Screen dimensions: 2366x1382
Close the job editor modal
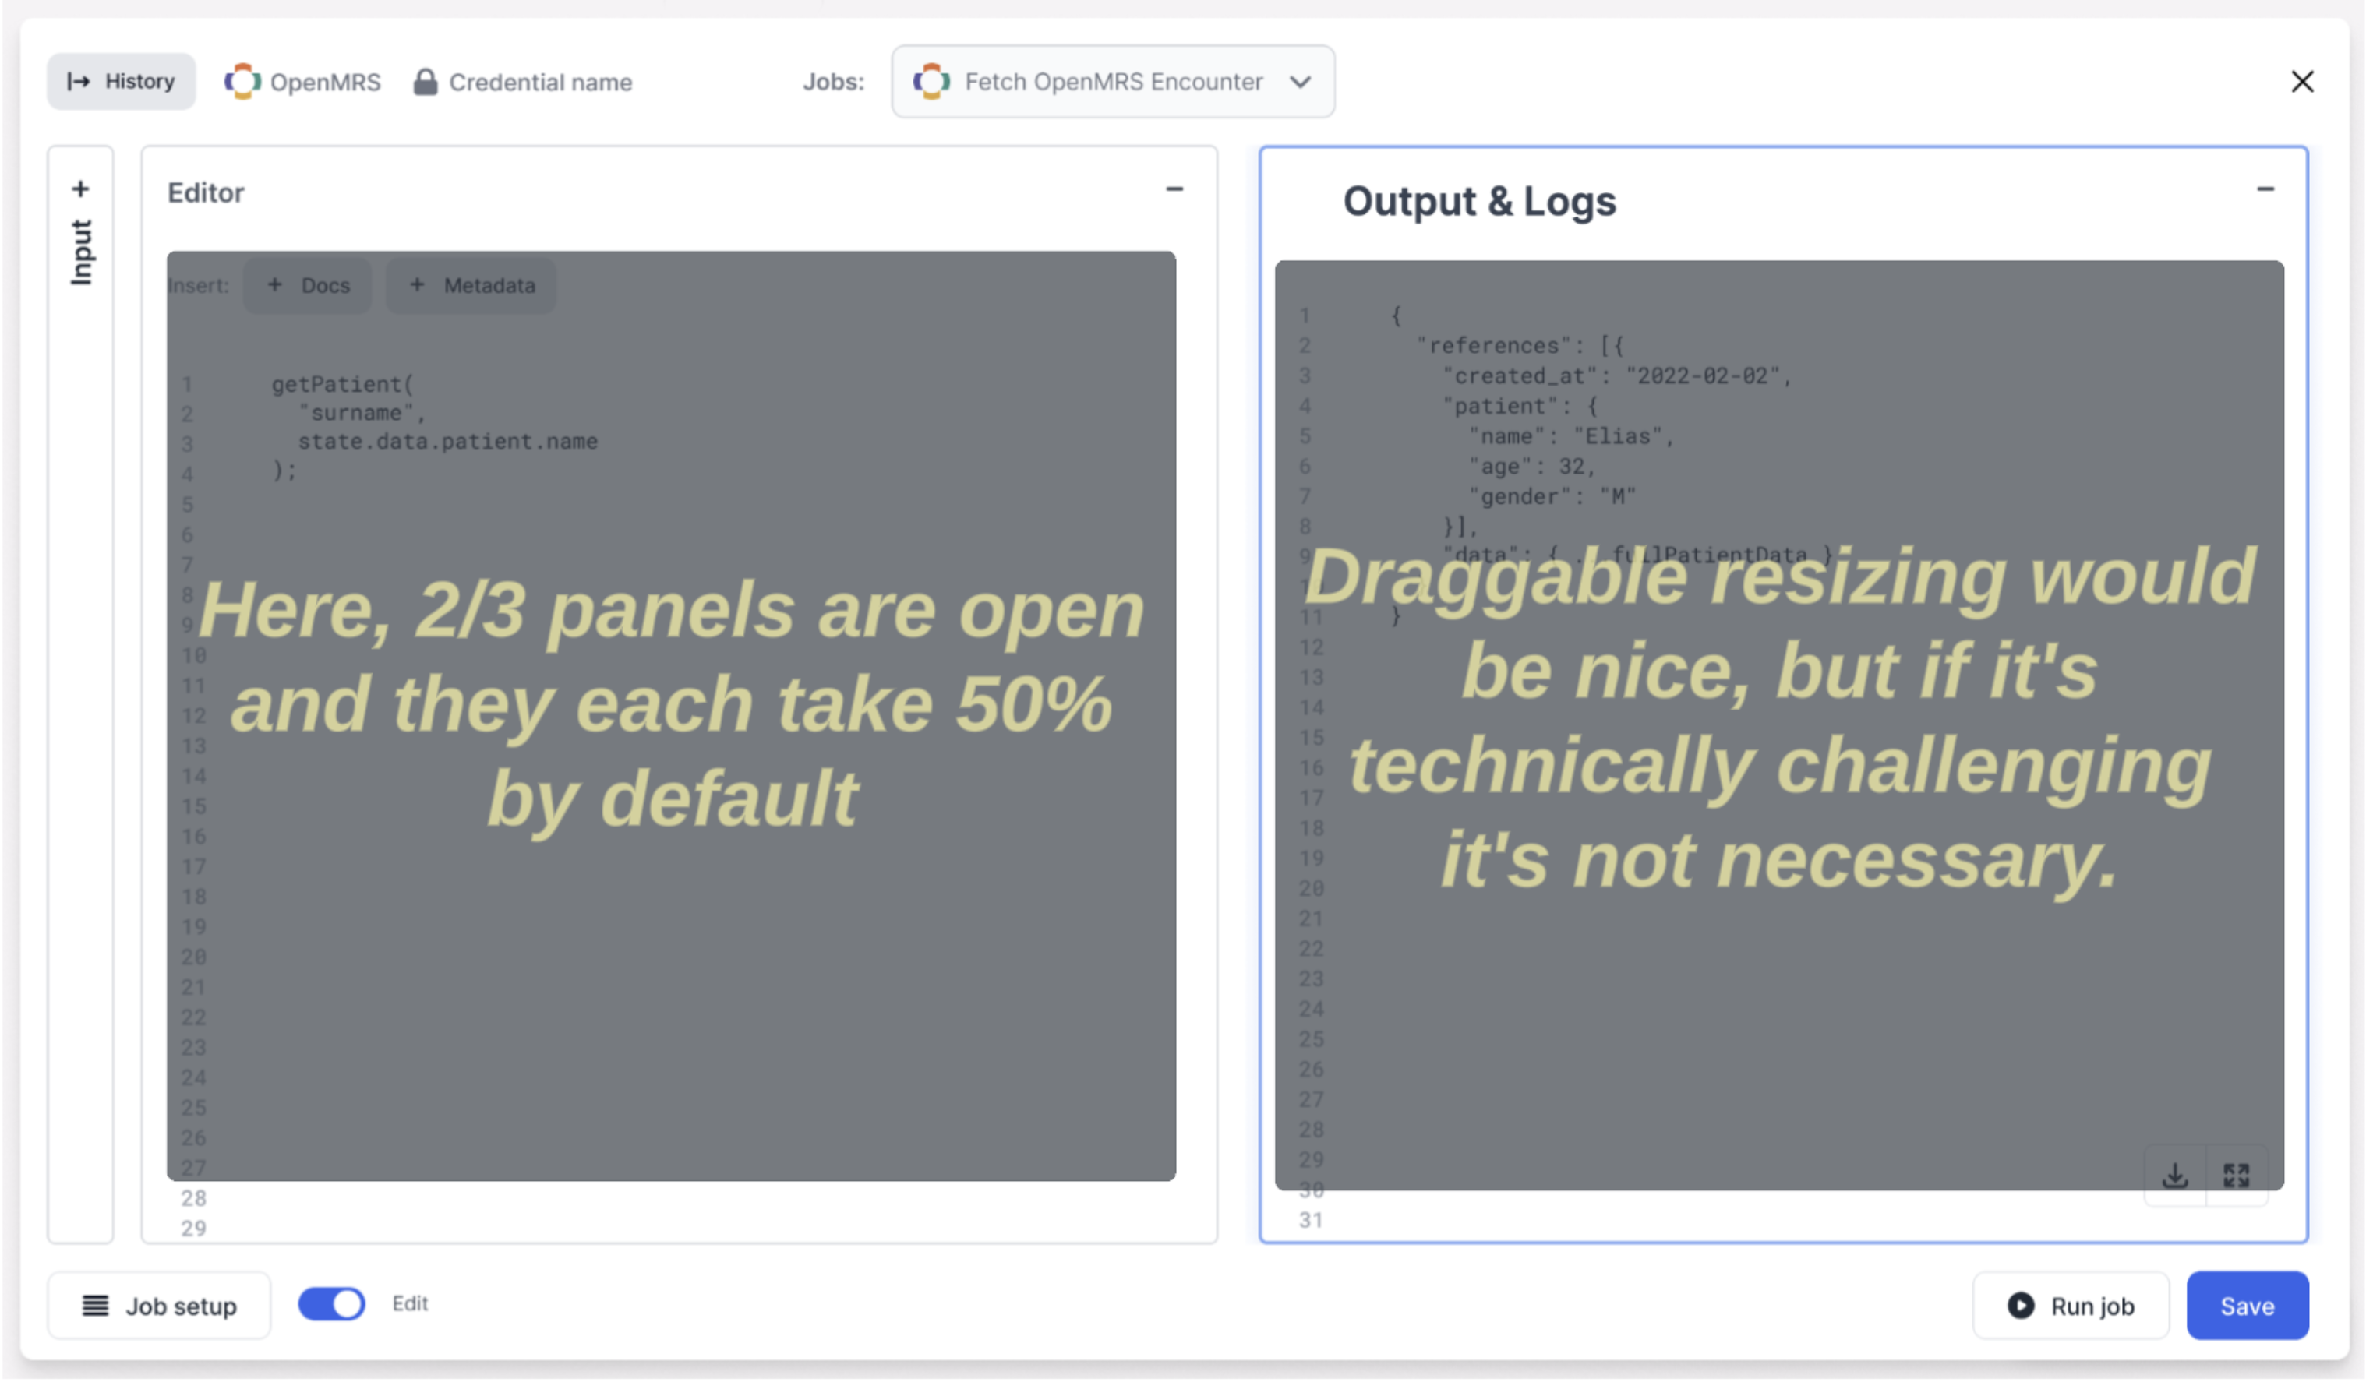pyautogui.click(x=2302, y=82)
